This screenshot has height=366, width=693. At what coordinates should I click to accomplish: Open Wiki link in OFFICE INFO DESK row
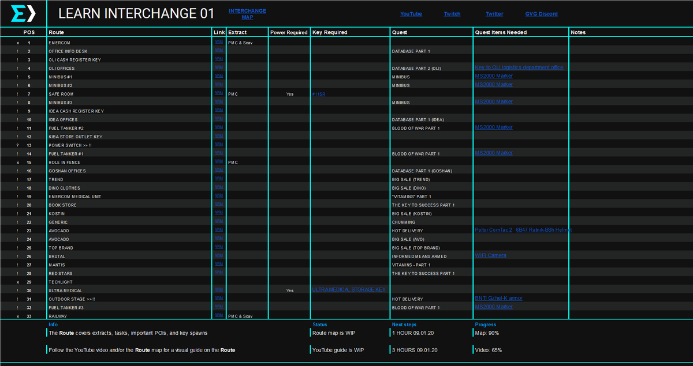tap(218, 50)
